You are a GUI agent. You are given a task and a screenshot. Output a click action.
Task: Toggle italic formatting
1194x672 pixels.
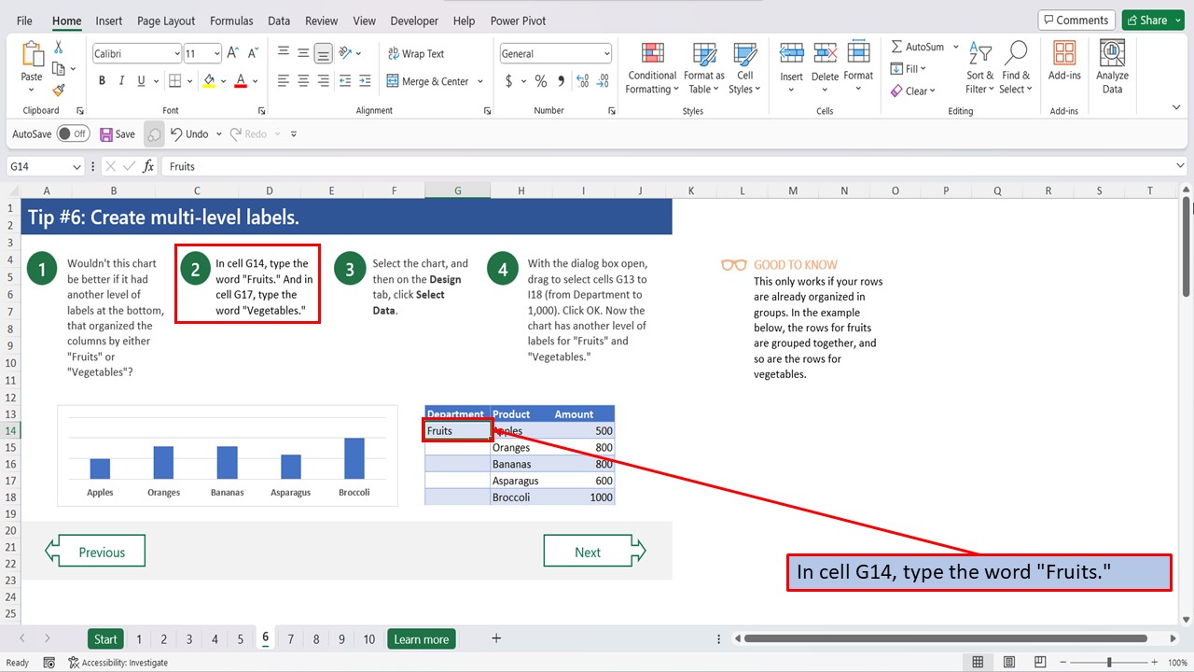122,81
